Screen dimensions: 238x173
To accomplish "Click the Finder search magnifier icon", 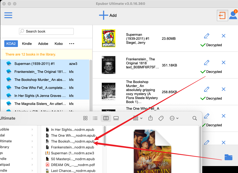I will click(194, 118).
